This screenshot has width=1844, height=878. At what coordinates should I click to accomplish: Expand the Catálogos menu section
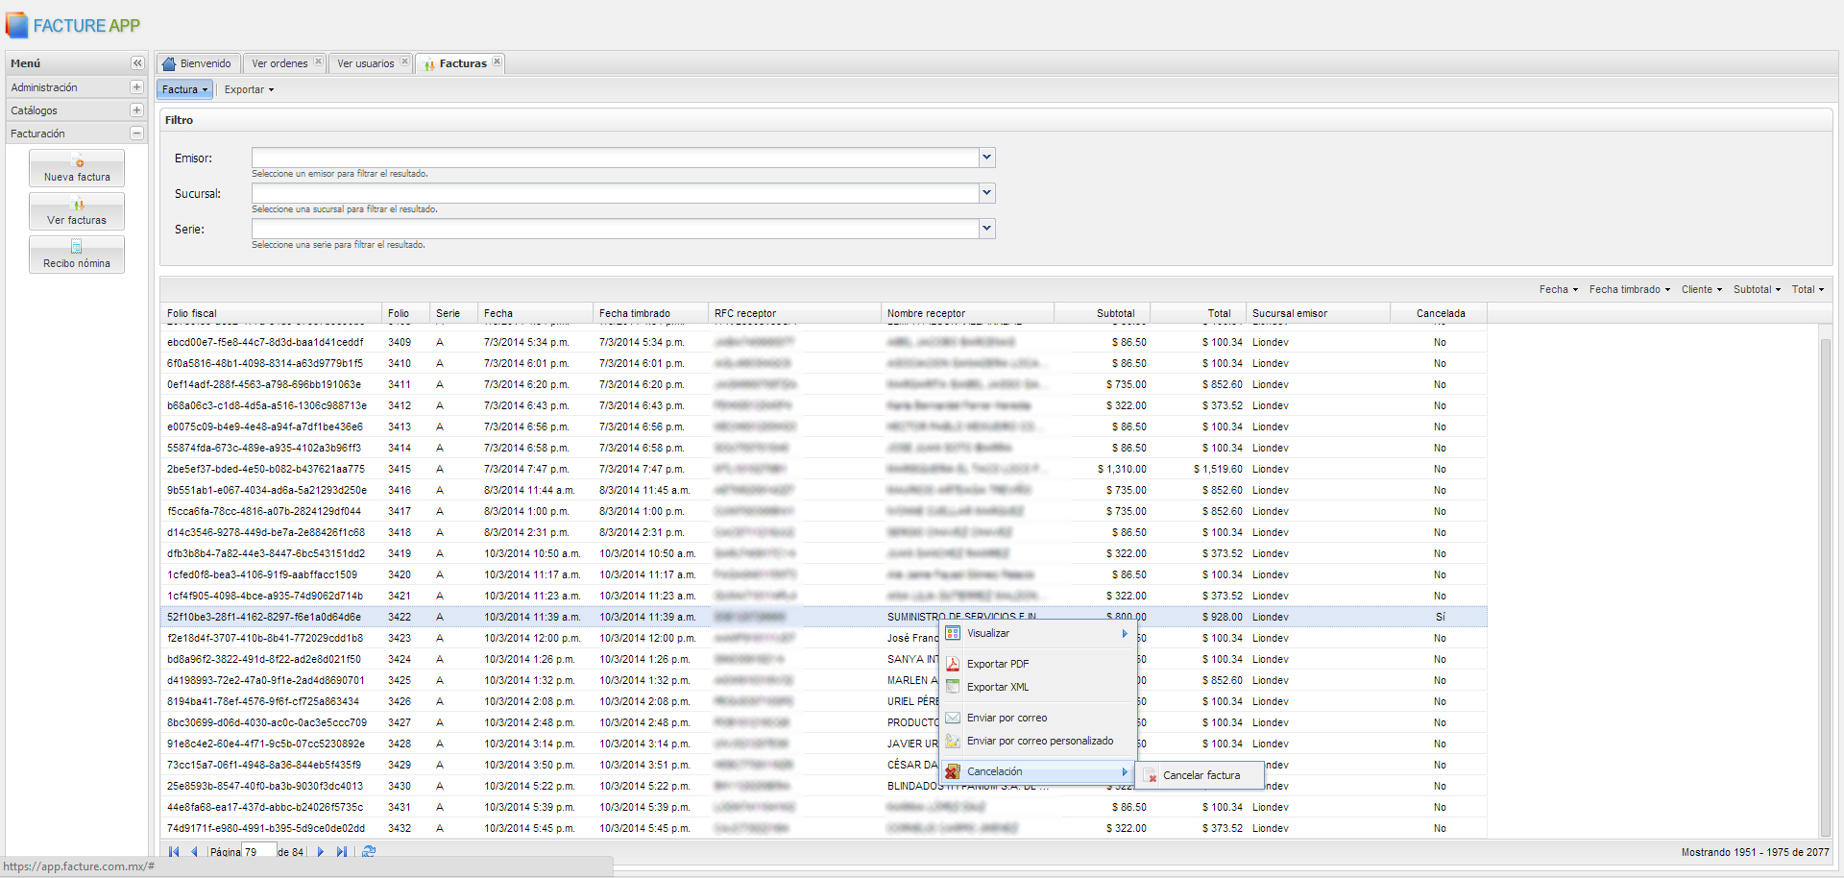tap(136, 110)
